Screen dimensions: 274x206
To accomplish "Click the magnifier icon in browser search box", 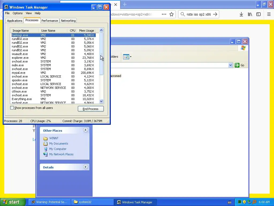I will pyautogui.click(x=182, y=14).
